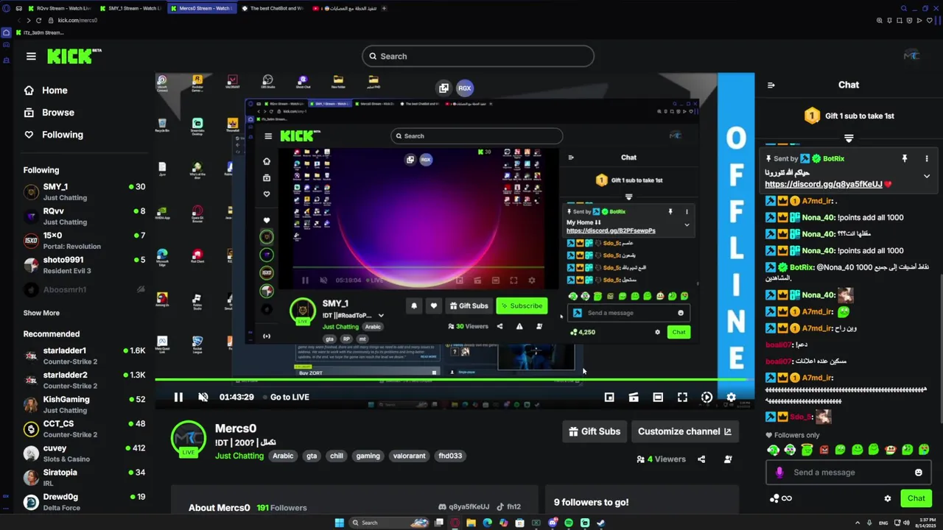Open Windows Start menu
943x530 pixels.
(x=339, y=523)
